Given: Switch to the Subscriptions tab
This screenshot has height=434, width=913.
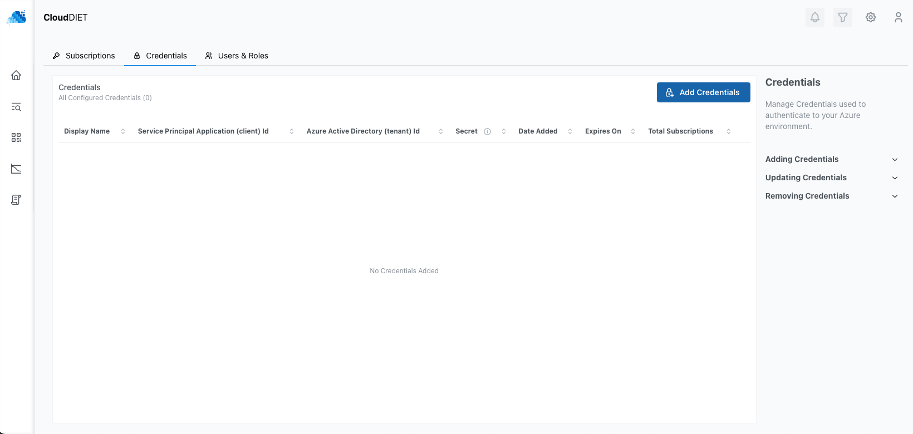Looking at the screenshot, I should [84, 56].
